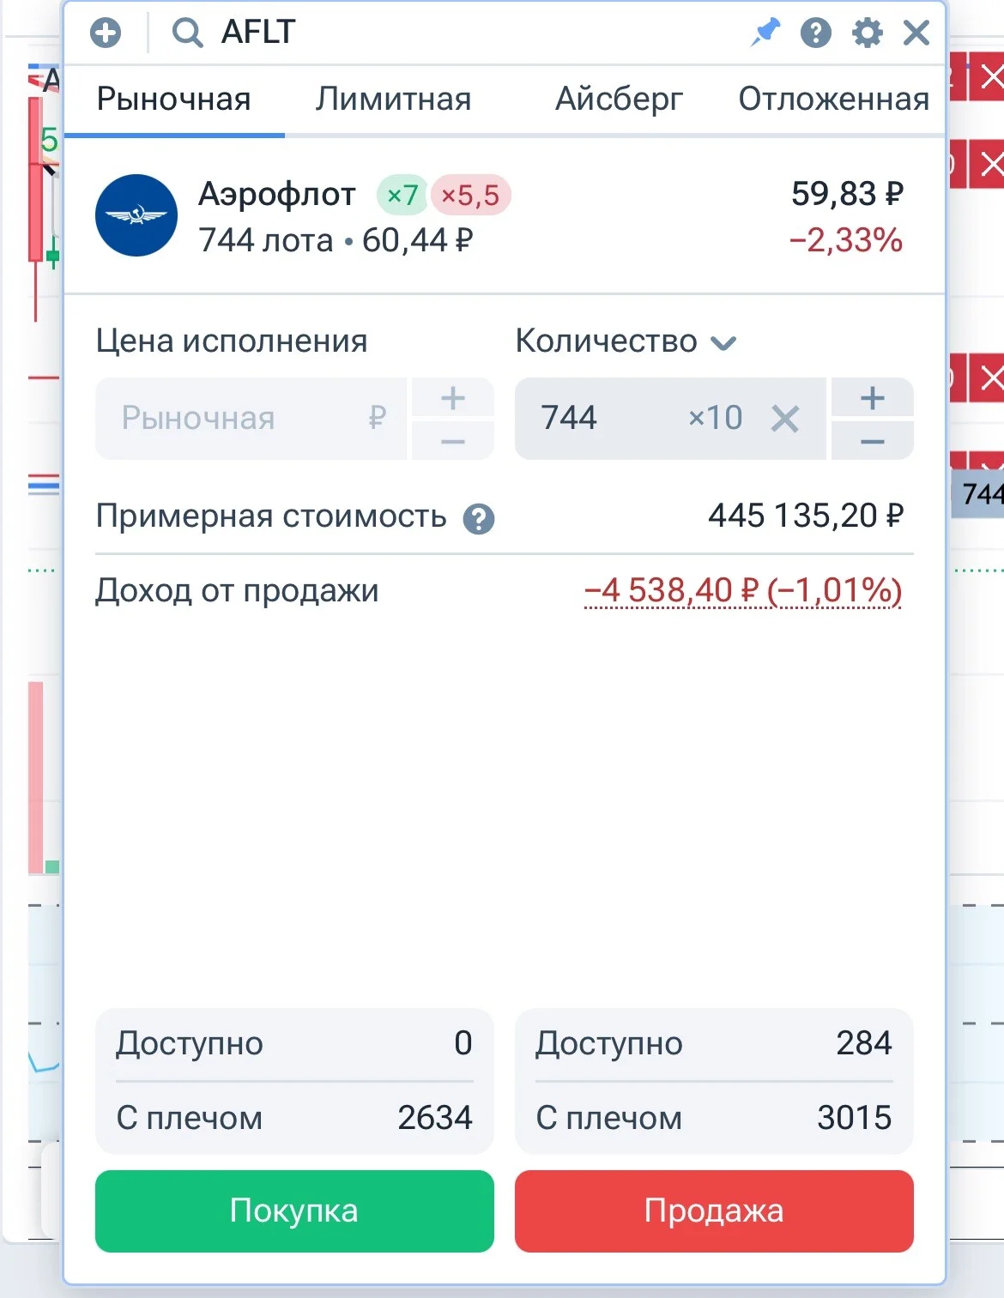This screenshot has height=1298, width=1004.
Task: Click the plus icon to add widget
Action: [106, 33]
